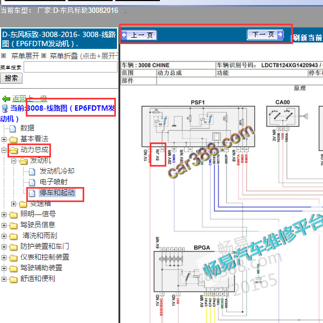This screenshot has width=323, height=323.
Task: Click the CA00 ignition switch component
Action: pos(283,116)
